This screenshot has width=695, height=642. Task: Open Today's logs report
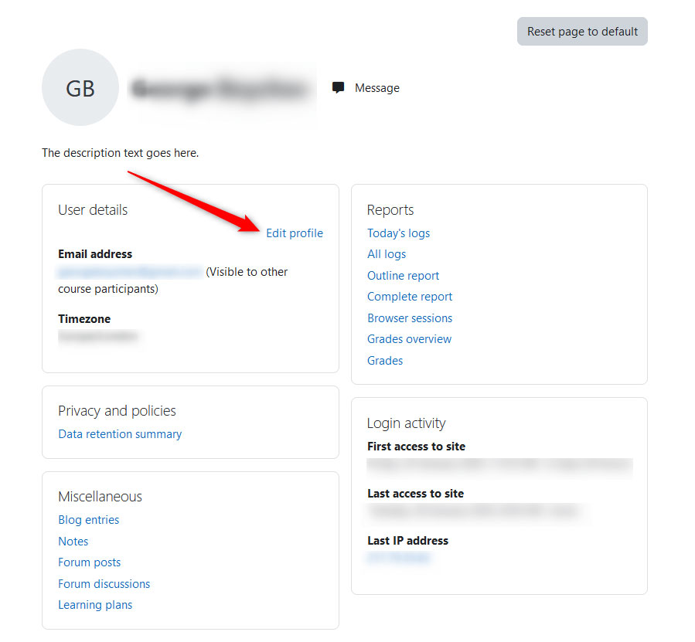pyautogui.click(x=398, y=233)
